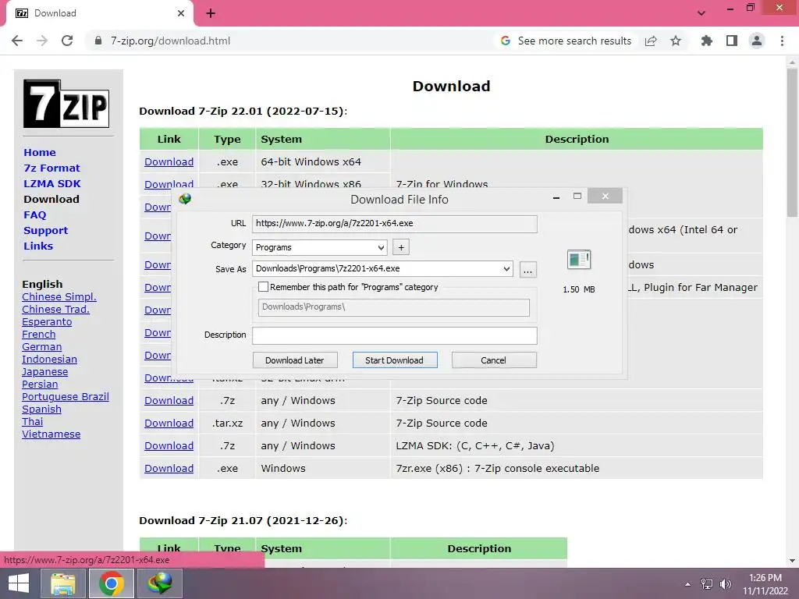
Task: Click the Chrome back arrow
Action: click(x=17, y=41)
